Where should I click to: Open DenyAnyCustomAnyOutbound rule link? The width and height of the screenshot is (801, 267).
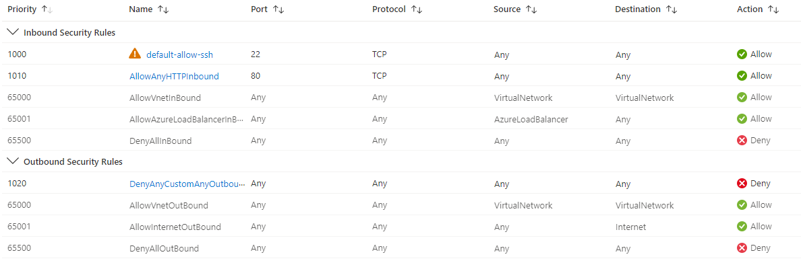[187, 184]
